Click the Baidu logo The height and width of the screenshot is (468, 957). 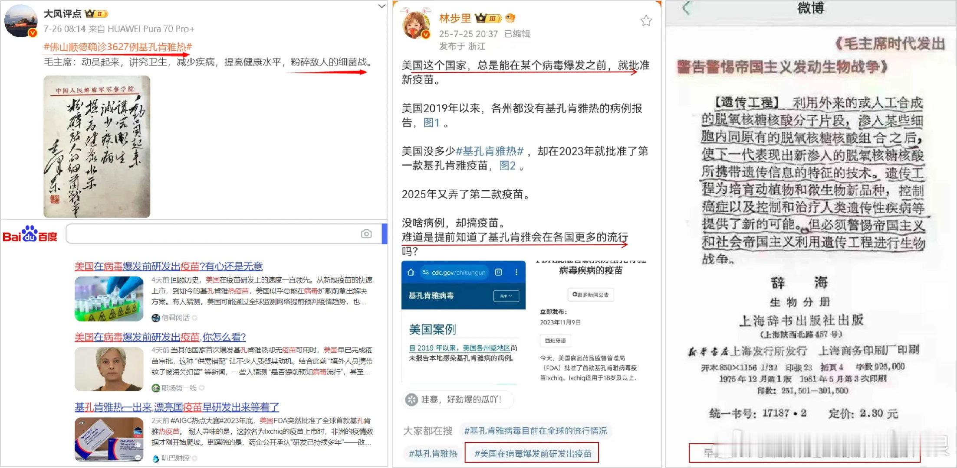click(30, 234)
